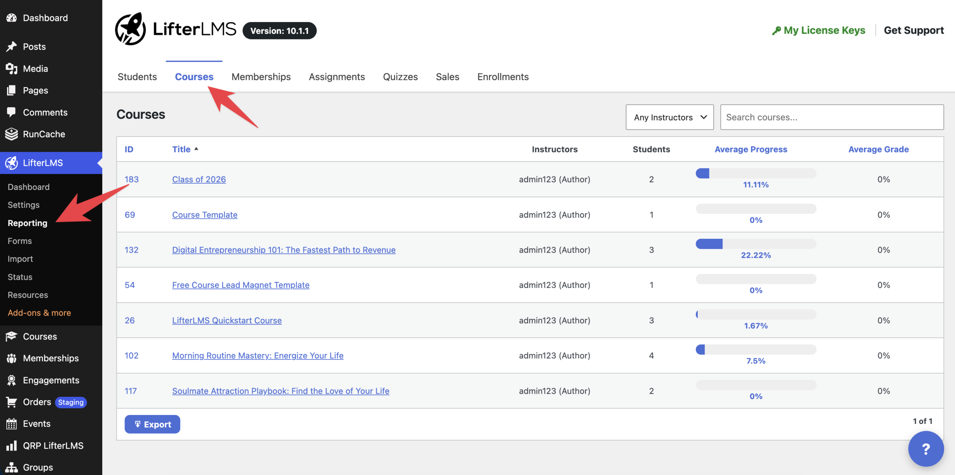The image size is (955, 475).
Task: Open LifterLMS Import submenu item
Action: (x=20, y=259)
